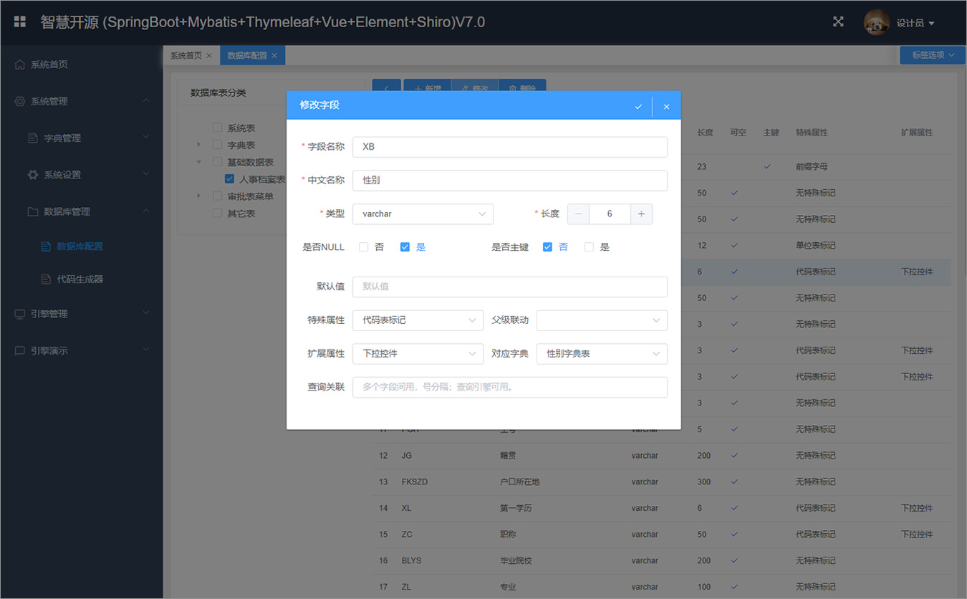Click the file icon beside 数据库配置

pyautogui.click(x=47, y=246)
